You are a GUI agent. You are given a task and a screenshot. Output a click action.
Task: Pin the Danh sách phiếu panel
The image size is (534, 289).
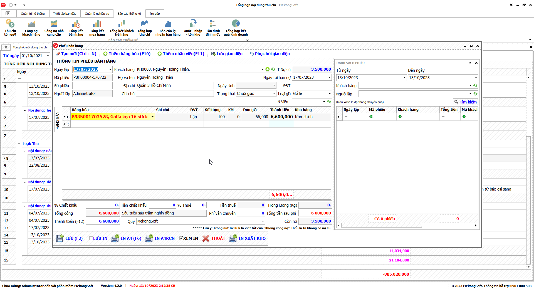[470, 63]
